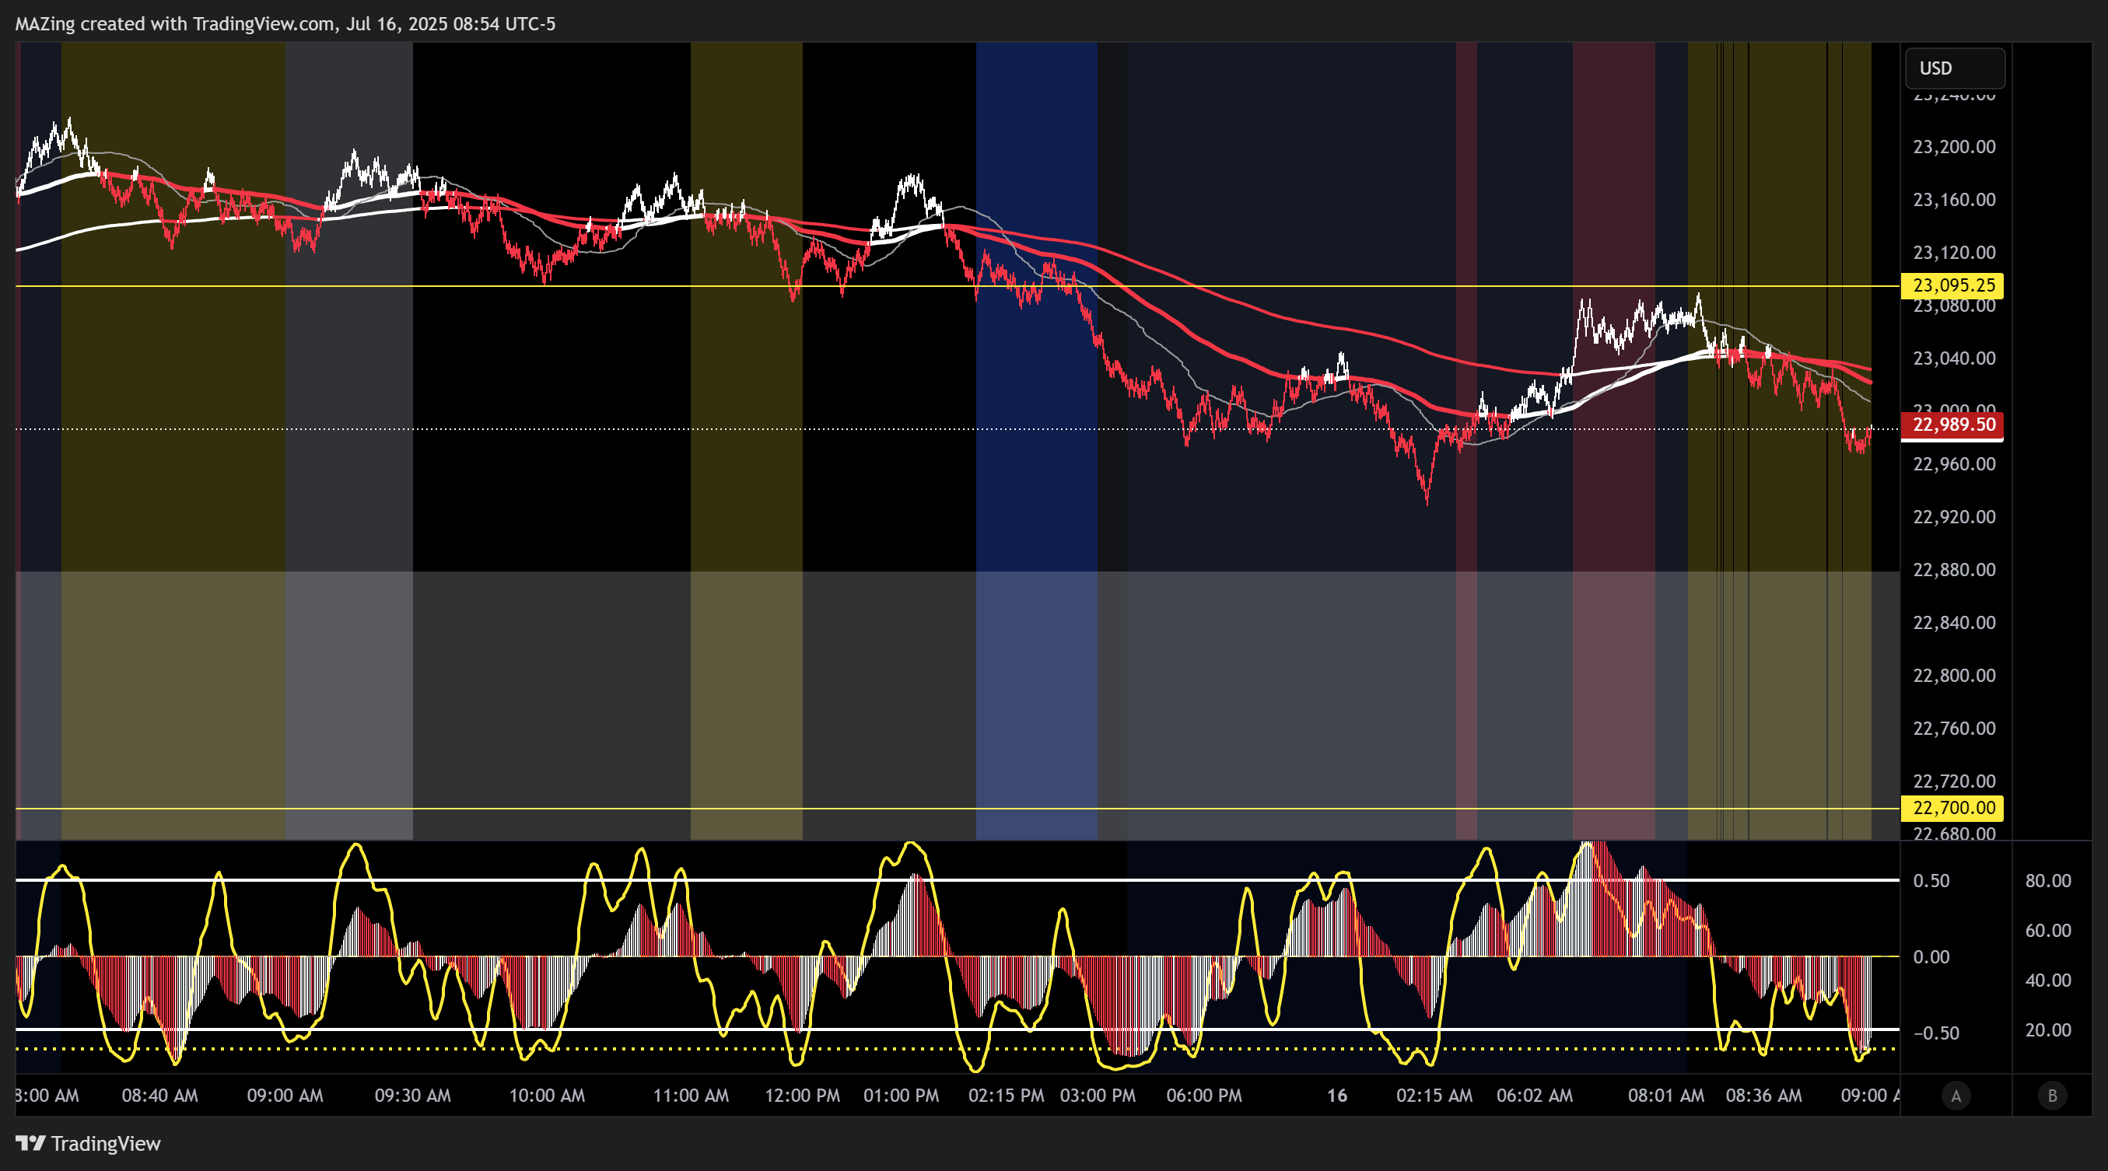Screen dimensions: 2108x1171
Task: Click the yellow 23,095.25 price label
Action: tap(1952, 285)
